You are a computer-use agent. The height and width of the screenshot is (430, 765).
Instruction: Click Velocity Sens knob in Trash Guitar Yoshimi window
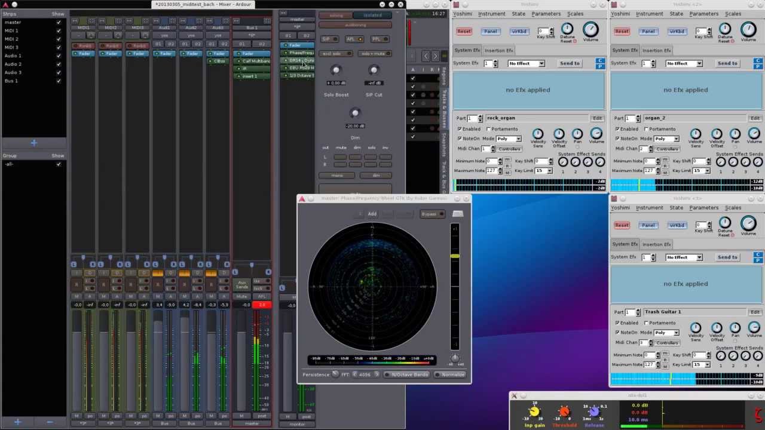(696, 328)
